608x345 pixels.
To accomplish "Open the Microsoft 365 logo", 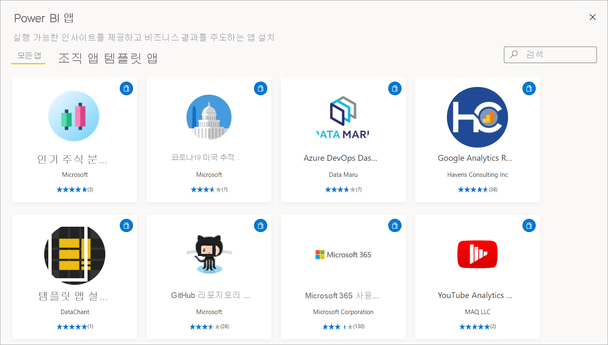I will 343,255.
